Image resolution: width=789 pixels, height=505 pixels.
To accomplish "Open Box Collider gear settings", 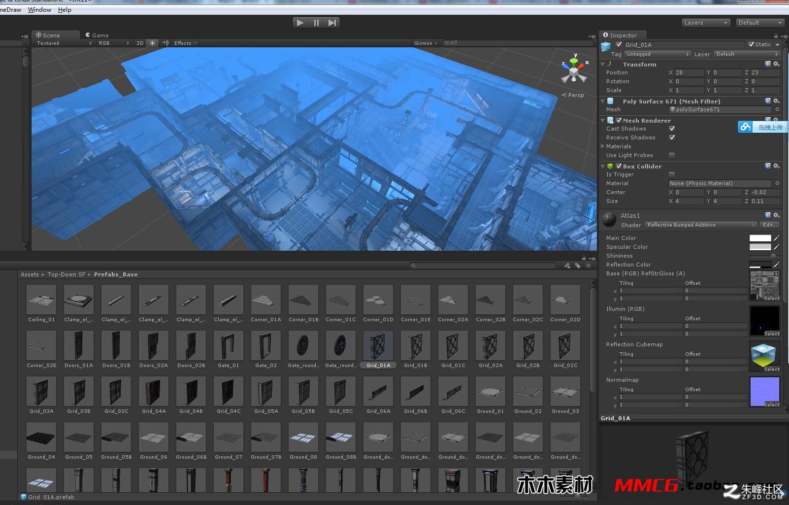I will [777, 166].
